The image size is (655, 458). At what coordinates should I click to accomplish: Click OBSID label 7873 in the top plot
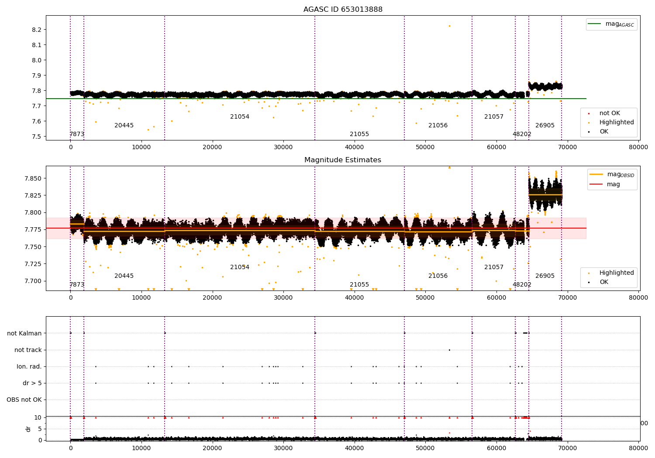point(77,134)
